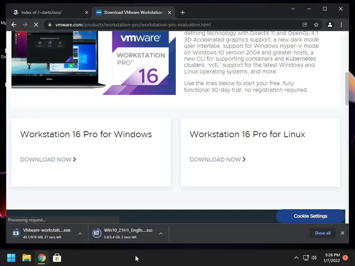This screenshot has height=266, width=355.
Task: Maximize the Chrome window
Action: coord(324,9)
